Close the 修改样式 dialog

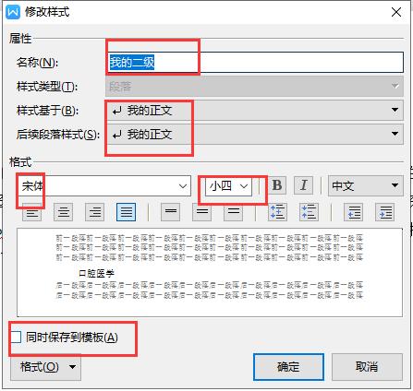[396, 12]
